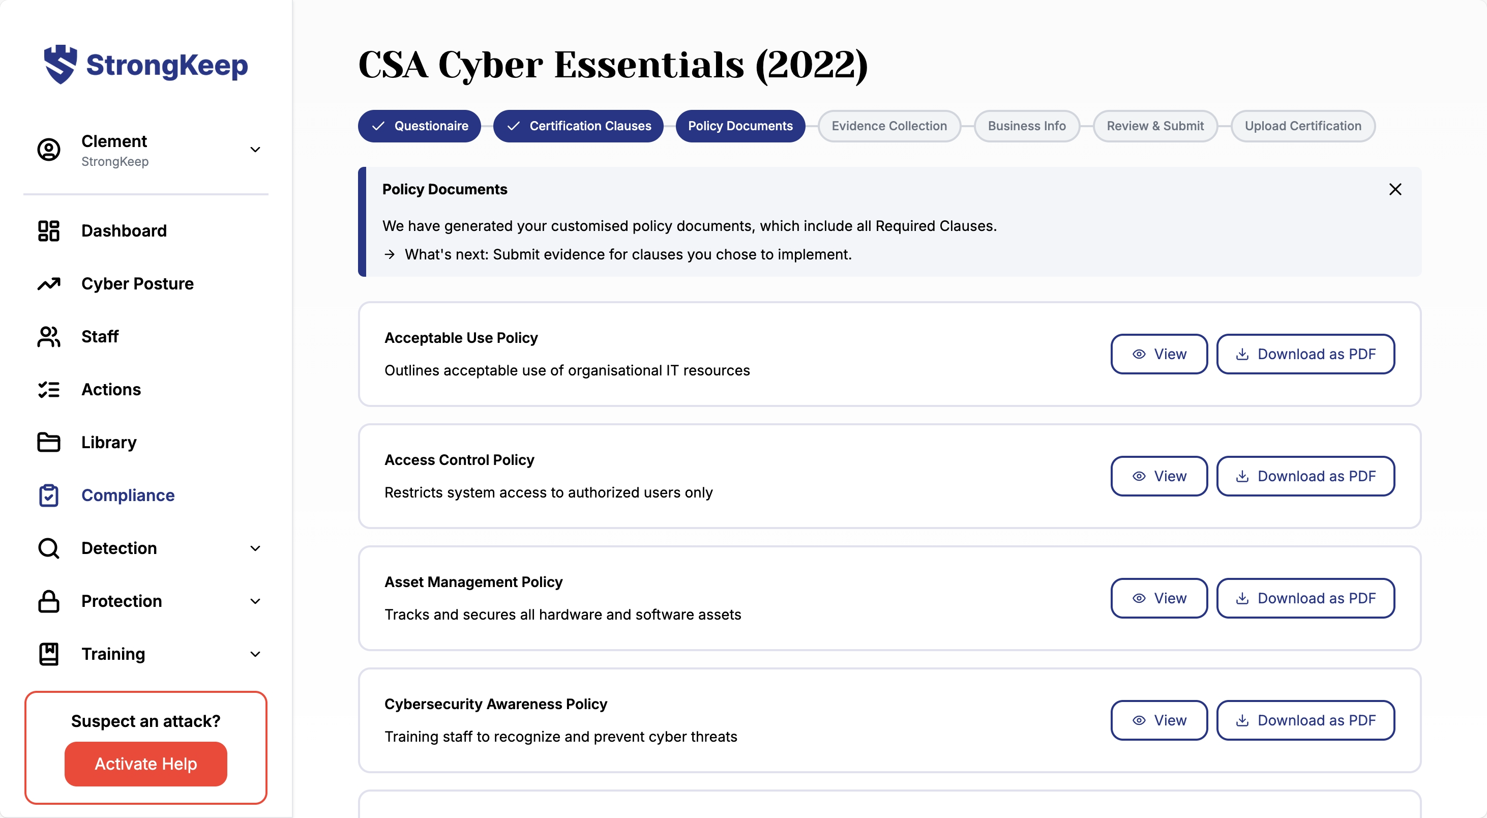This screenshot has height=818, width=1487.
Task: Click the StrongKeep shield logo
Action: pyautogui.click(x=60, y=64)
